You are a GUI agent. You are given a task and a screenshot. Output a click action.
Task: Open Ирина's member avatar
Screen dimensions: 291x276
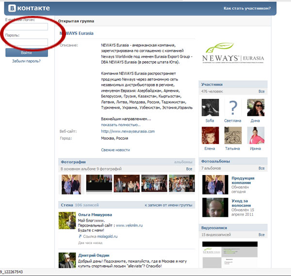[256, 135]
